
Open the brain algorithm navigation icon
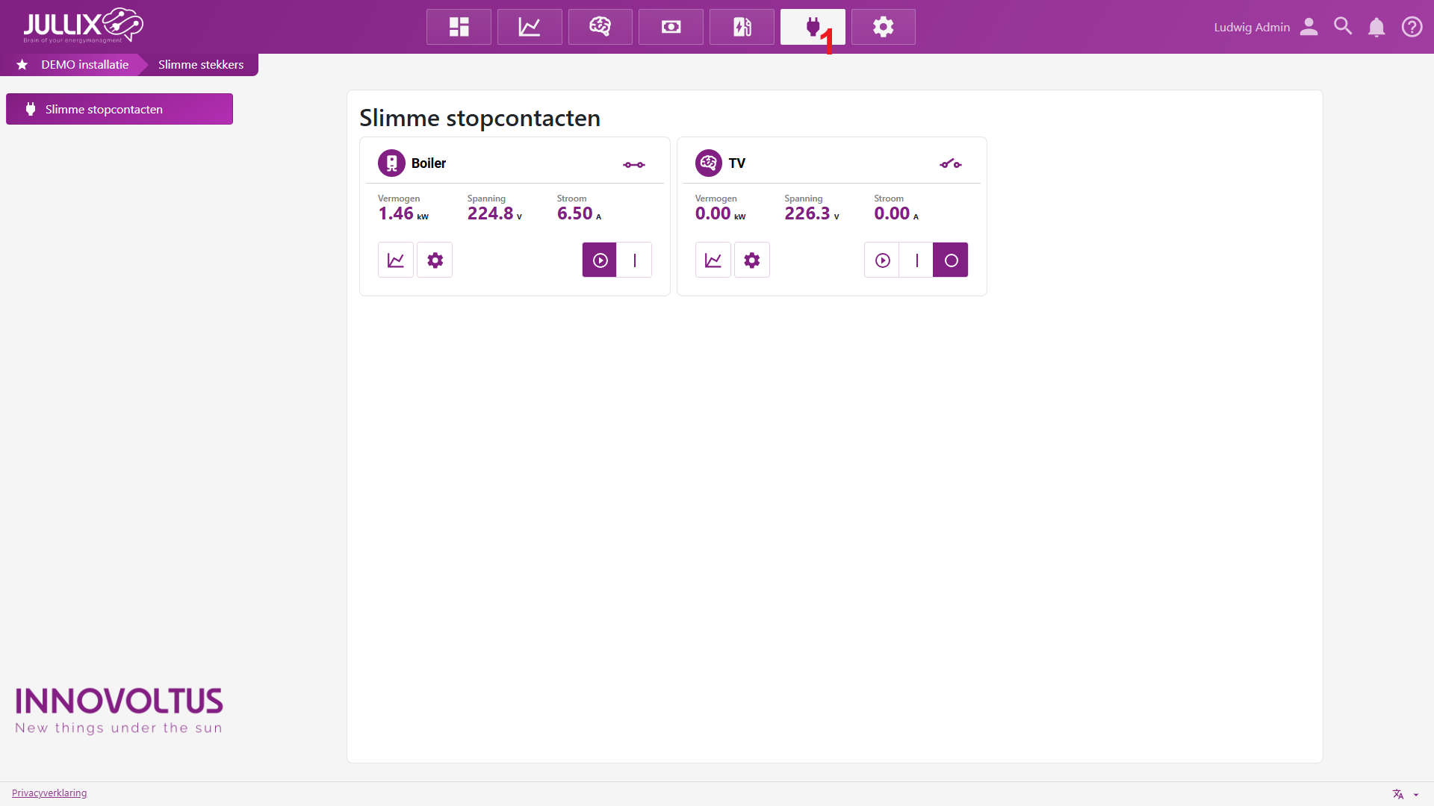pyautogui.click(x=600, y=27)
